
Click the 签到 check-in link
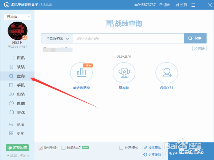click(181, 5)
